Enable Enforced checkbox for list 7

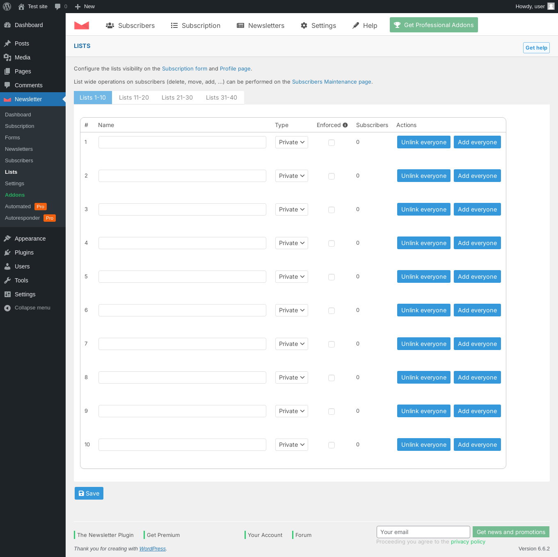click(332, 344)
